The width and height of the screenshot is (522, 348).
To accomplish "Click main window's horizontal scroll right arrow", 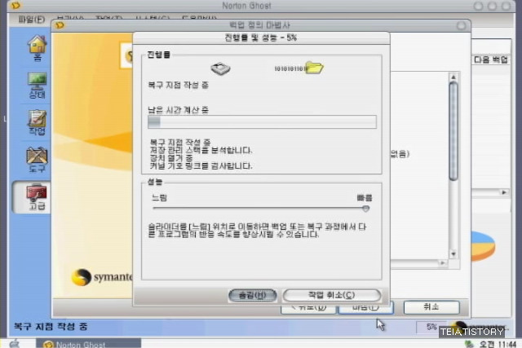I will 504,192.
